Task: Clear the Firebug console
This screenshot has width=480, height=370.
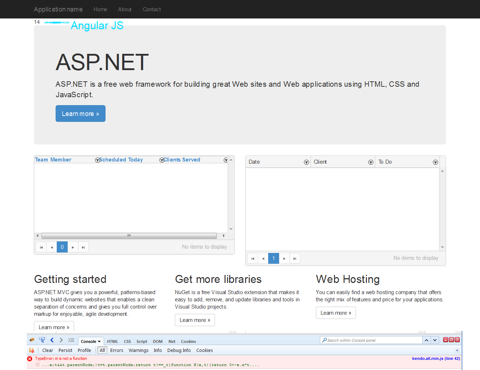Action: click(48, 350)
